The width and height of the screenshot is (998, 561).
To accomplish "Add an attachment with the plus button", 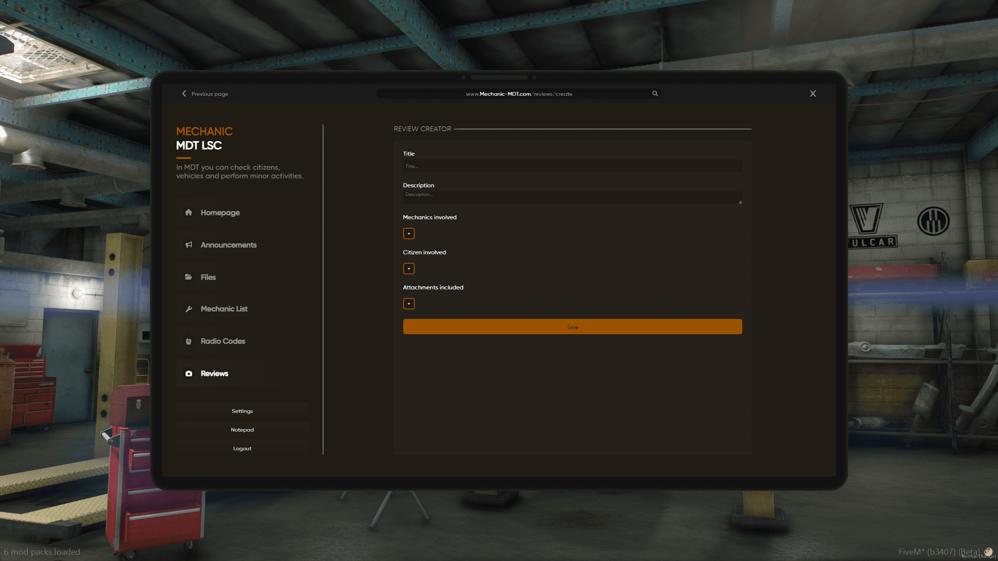I will pos(409,303).
